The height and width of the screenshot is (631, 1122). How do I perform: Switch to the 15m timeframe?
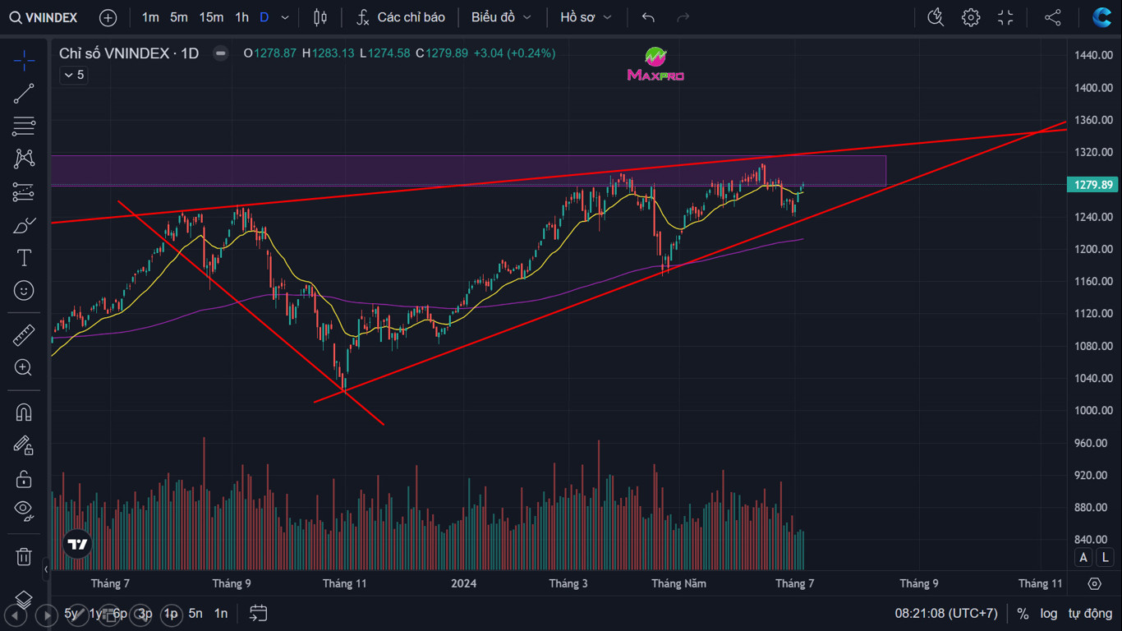[x=211, y=17]
